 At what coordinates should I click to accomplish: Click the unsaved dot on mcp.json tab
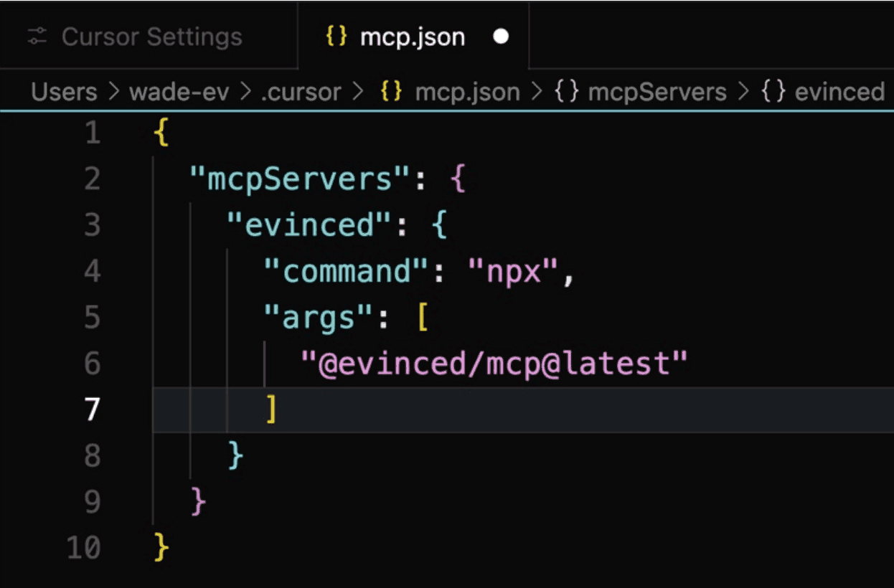pos(502,37)
